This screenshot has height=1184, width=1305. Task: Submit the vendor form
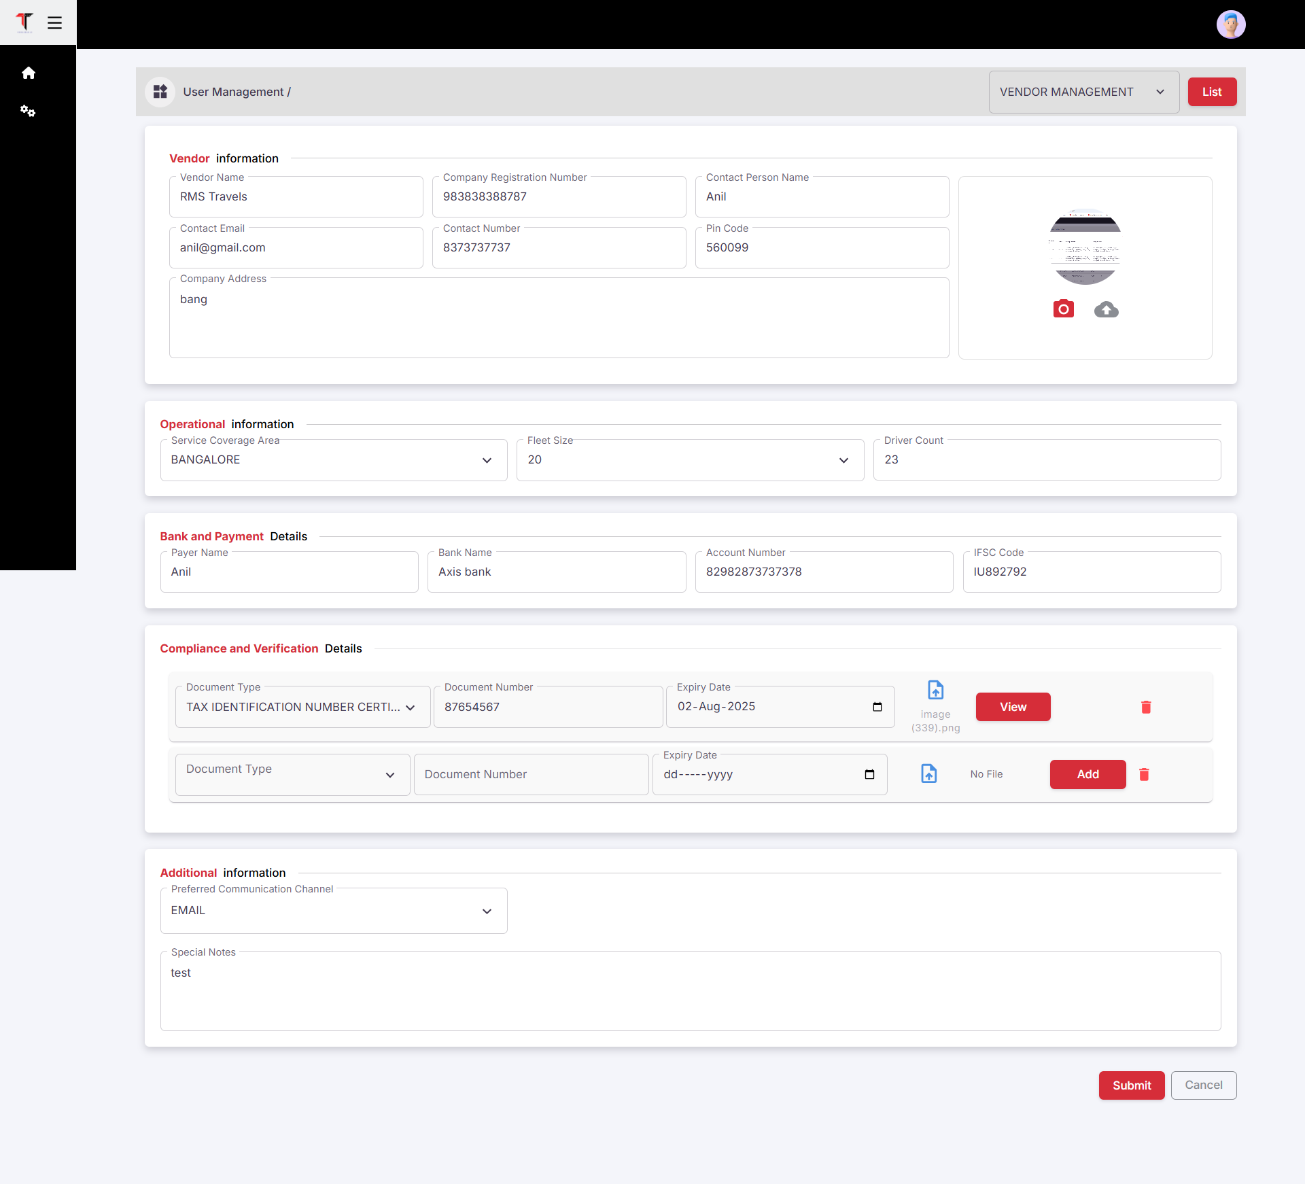1131,1085
